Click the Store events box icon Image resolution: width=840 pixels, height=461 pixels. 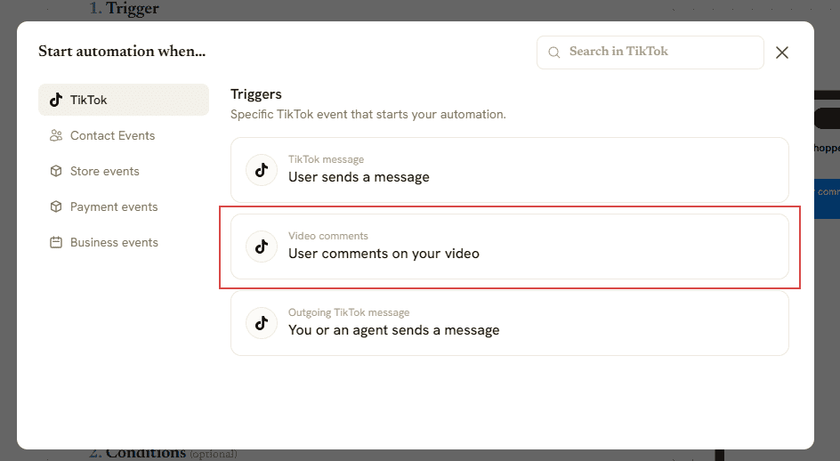(56, 171)
